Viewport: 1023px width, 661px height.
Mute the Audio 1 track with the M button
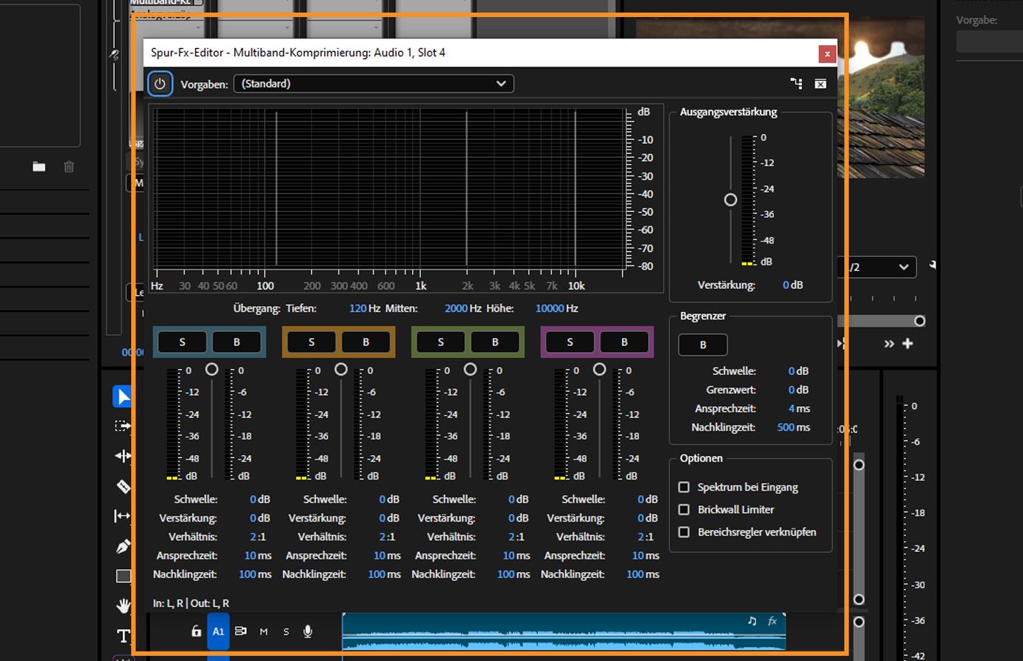263,631
